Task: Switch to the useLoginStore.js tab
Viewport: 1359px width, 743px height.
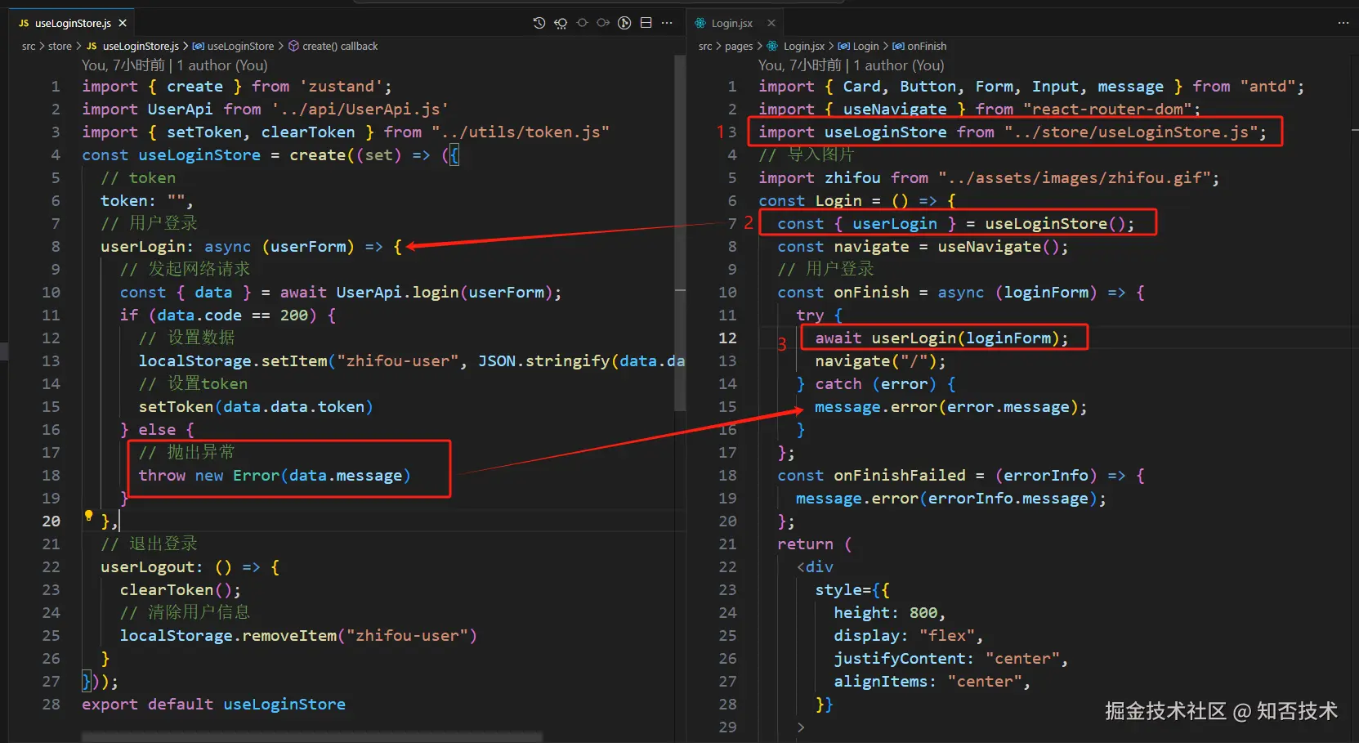Action: click(x=73, y=23)
